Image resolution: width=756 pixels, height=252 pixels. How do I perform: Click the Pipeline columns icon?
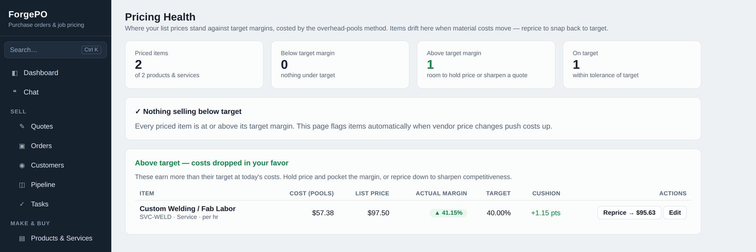click(22, 184)
